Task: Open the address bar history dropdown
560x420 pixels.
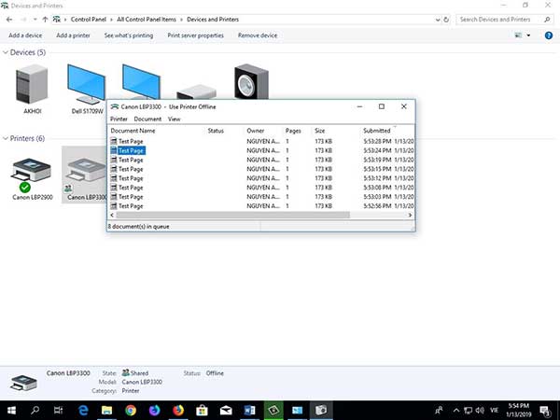Action: [x=438, y=20]
